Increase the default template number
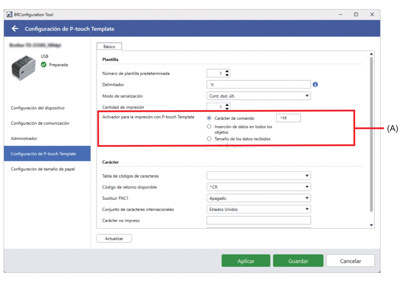The image size is (403, 283). [227, 71]
